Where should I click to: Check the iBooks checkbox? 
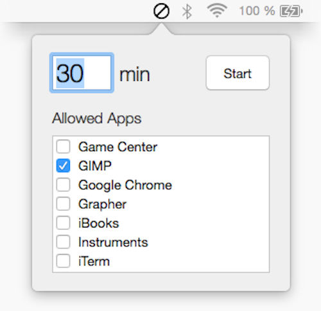63,223
